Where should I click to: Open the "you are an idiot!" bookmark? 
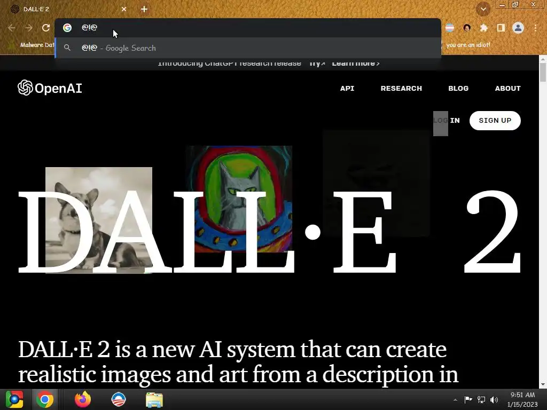coord(467,45)
